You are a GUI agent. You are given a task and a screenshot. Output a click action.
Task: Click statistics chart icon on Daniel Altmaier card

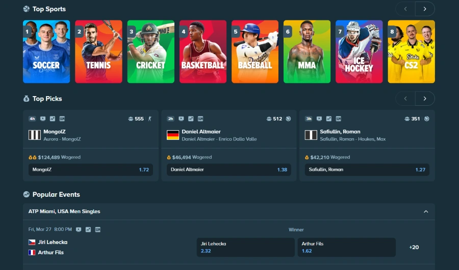[191, 119]
